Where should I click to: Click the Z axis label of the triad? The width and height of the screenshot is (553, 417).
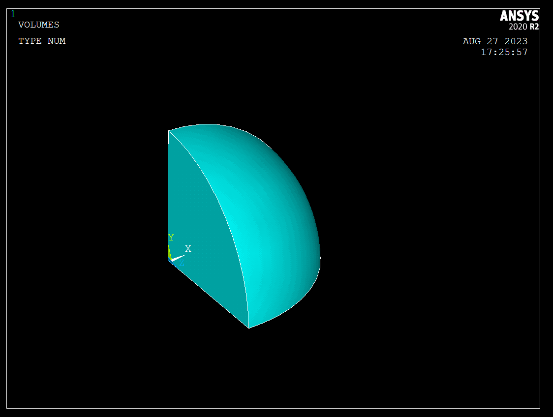[182, 263]
